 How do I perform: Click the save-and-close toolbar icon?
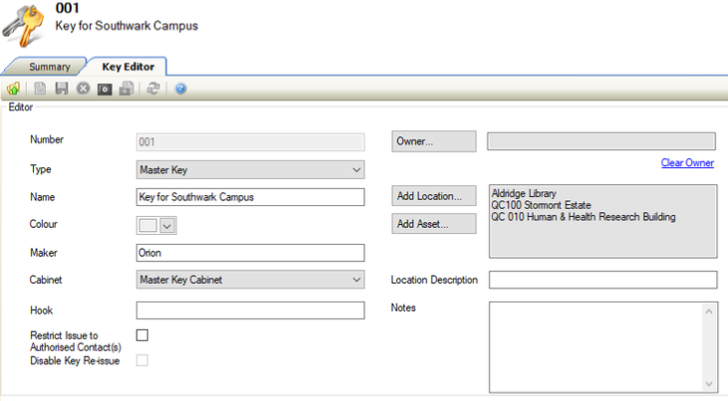pyautogui.click(x=126, y=89)
